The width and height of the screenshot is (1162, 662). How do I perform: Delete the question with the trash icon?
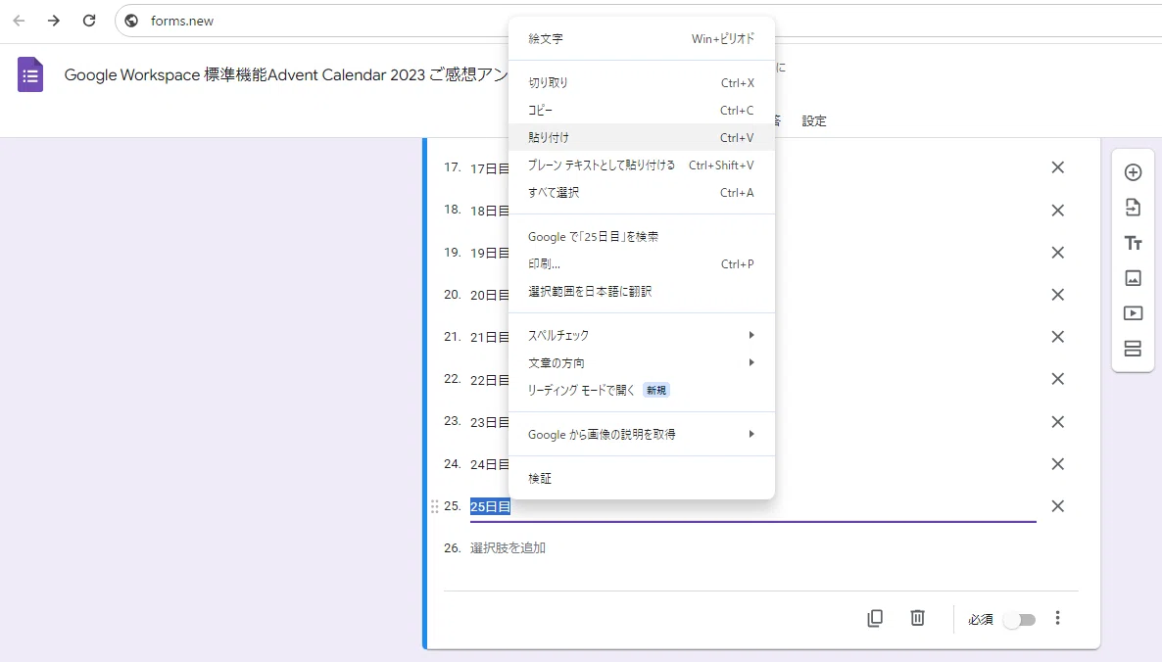click(917, 618)
